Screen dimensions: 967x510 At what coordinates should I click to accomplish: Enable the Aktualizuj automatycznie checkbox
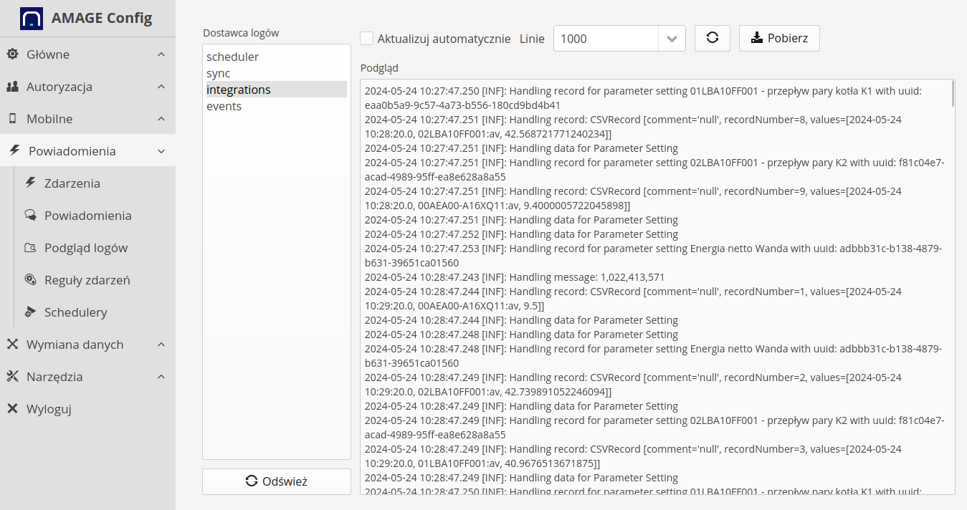[x=367, y=39]
